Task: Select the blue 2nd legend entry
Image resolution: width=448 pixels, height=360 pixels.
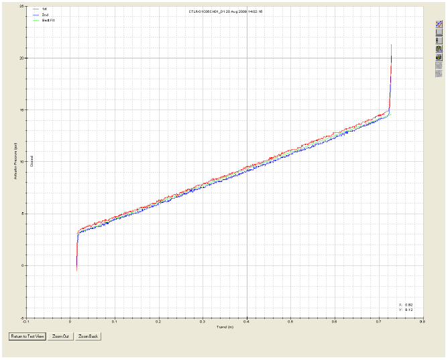Action: tap(44, 15)
